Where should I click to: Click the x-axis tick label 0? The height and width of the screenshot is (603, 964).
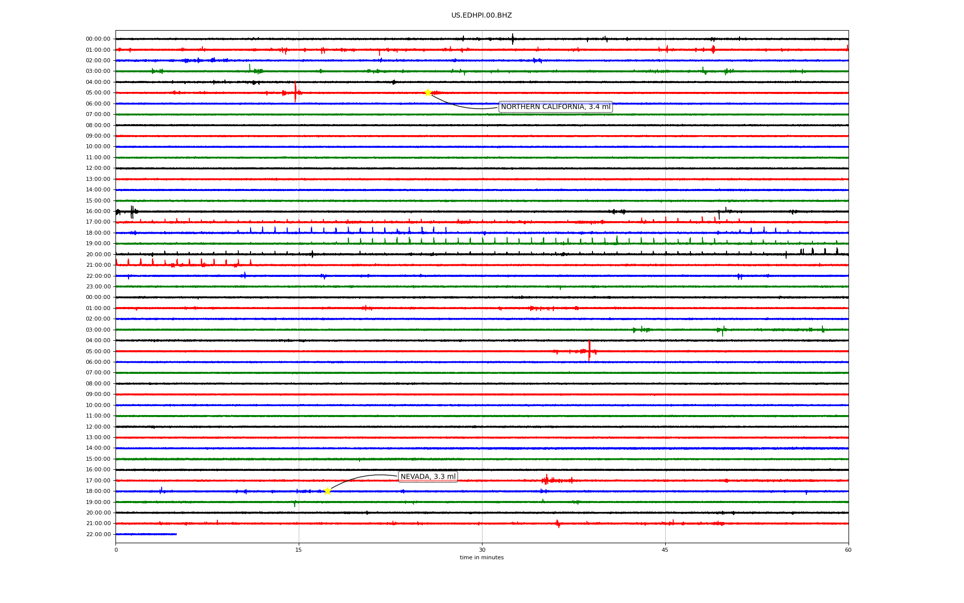click(x=116, y=550)
